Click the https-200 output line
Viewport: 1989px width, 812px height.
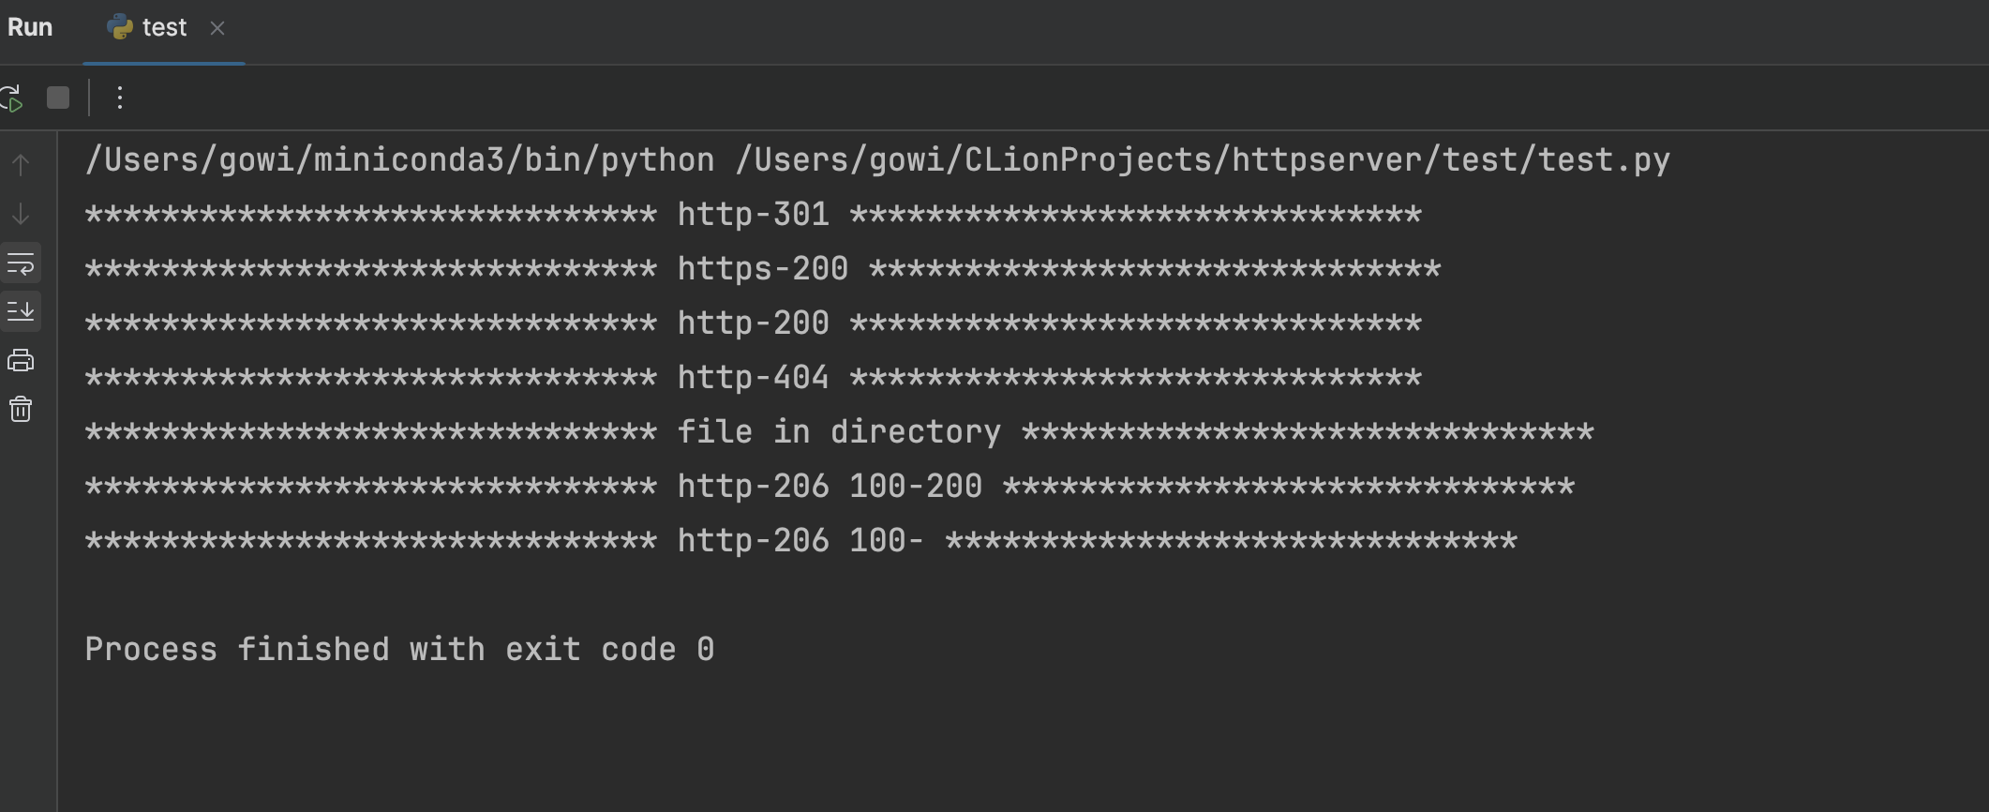pyautogui.click(x=762, y=269)
